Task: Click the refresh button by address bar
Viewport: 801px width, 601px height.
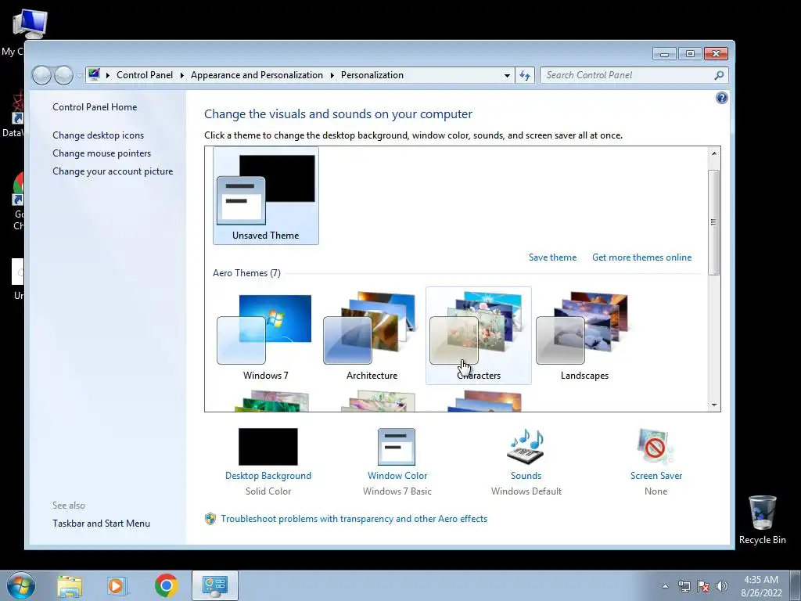Action: coord(525,75)
